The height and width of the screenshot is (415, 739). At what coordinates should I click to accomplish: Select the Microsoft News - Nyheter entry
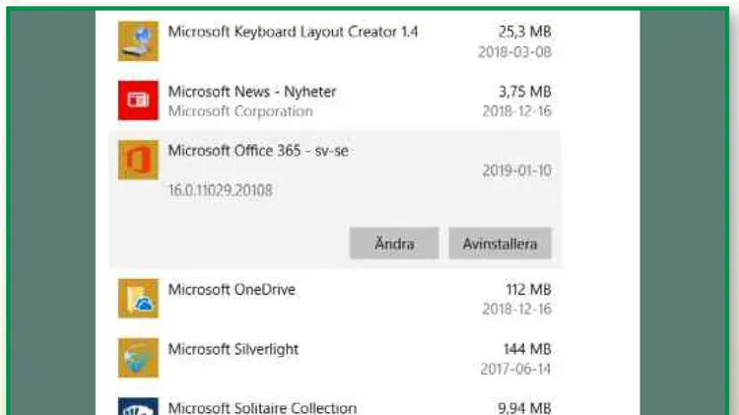pyautogui.click(x=335, y=101)
